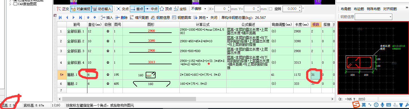Jump to last record icon
Screen dimensions: 409x109
[80, 17]
